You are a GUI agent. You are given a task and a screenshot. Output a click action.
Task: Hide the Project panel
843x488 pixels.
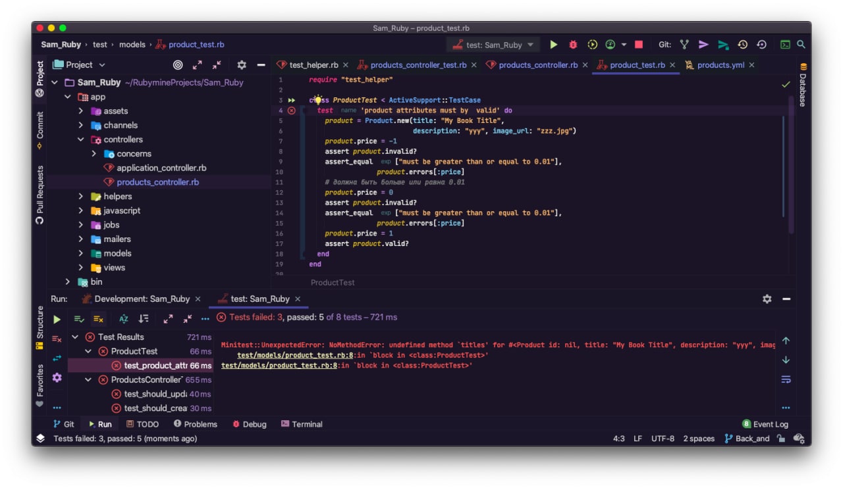(x=261, y=65)
